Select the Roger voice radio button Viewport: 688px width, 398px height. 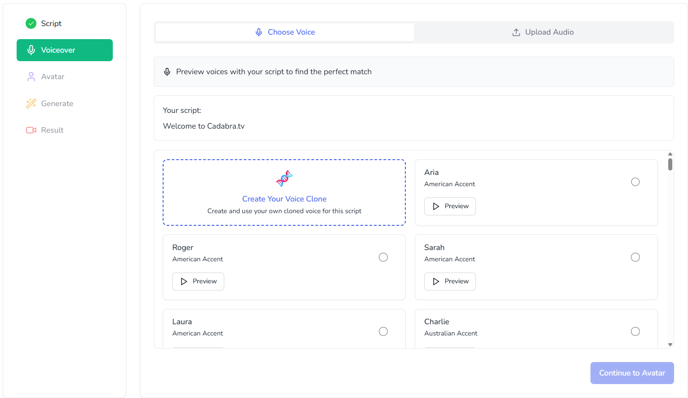[383, 257]
